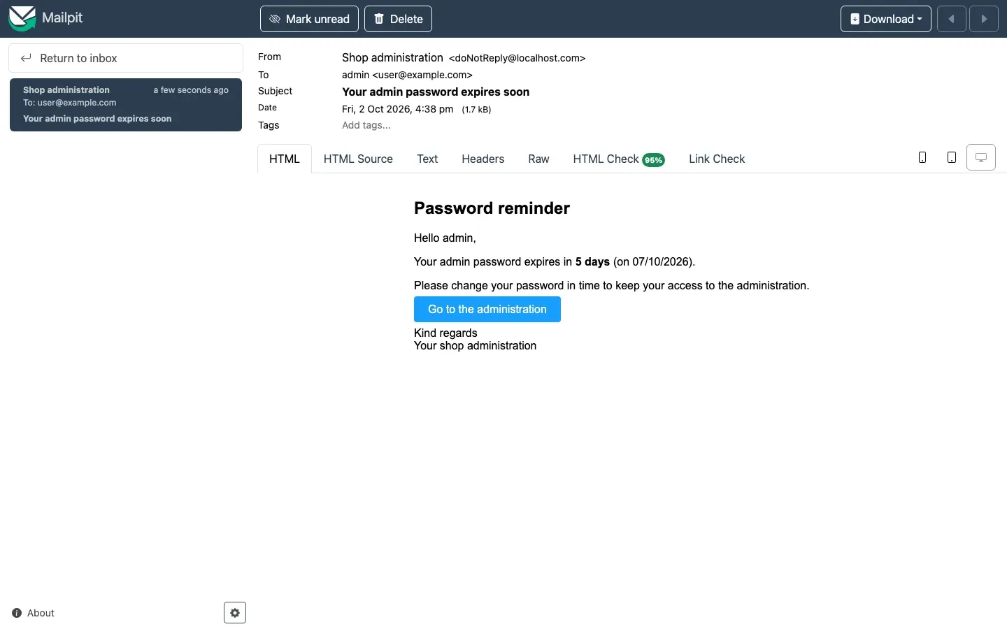Click the Mailpit logo icon
Image resolution: width=1007 pixels, height=629 pixels.
pyautogui.click(x=22, y=18)
